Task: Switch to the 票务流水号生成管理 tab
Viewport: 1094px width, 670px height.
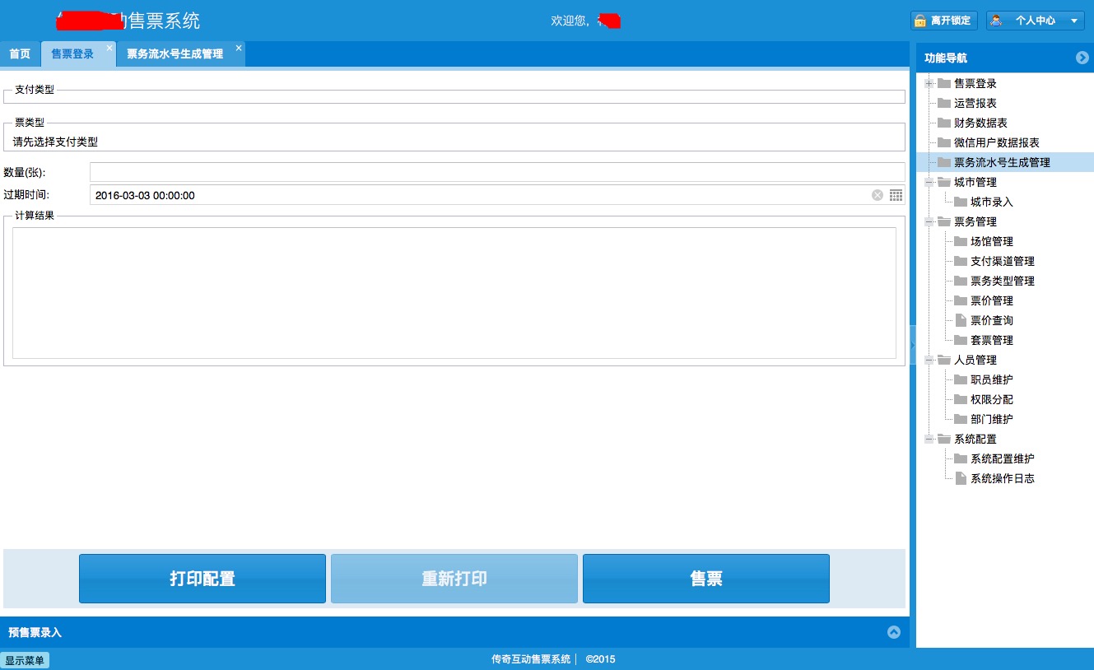Action: [175, 54]
